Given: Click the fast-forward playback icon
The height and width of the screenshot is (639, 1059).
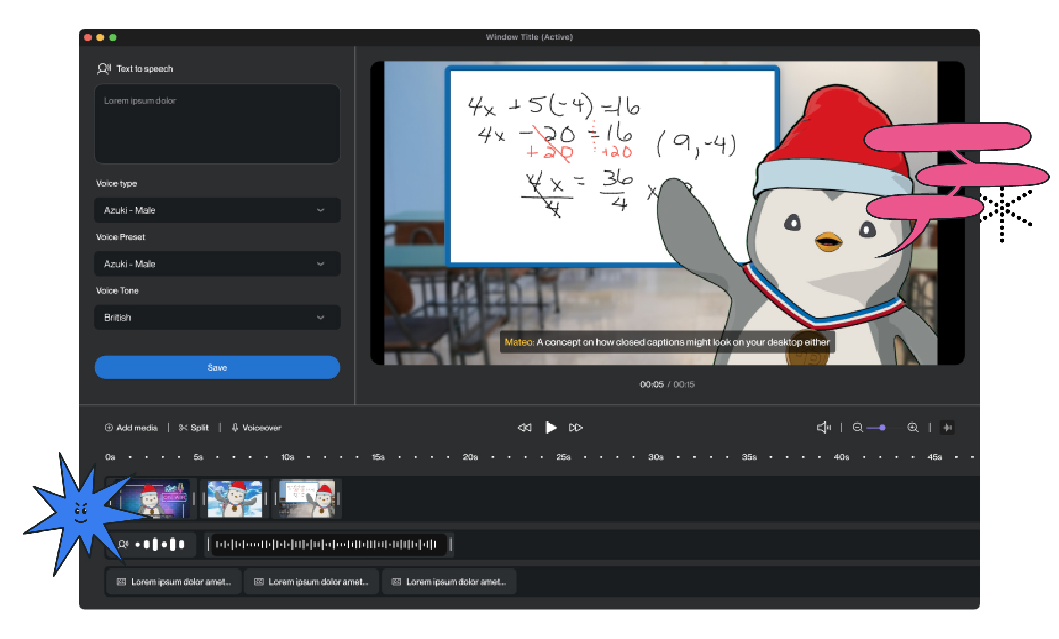Looking at the screenshot, I should point(575,428).
